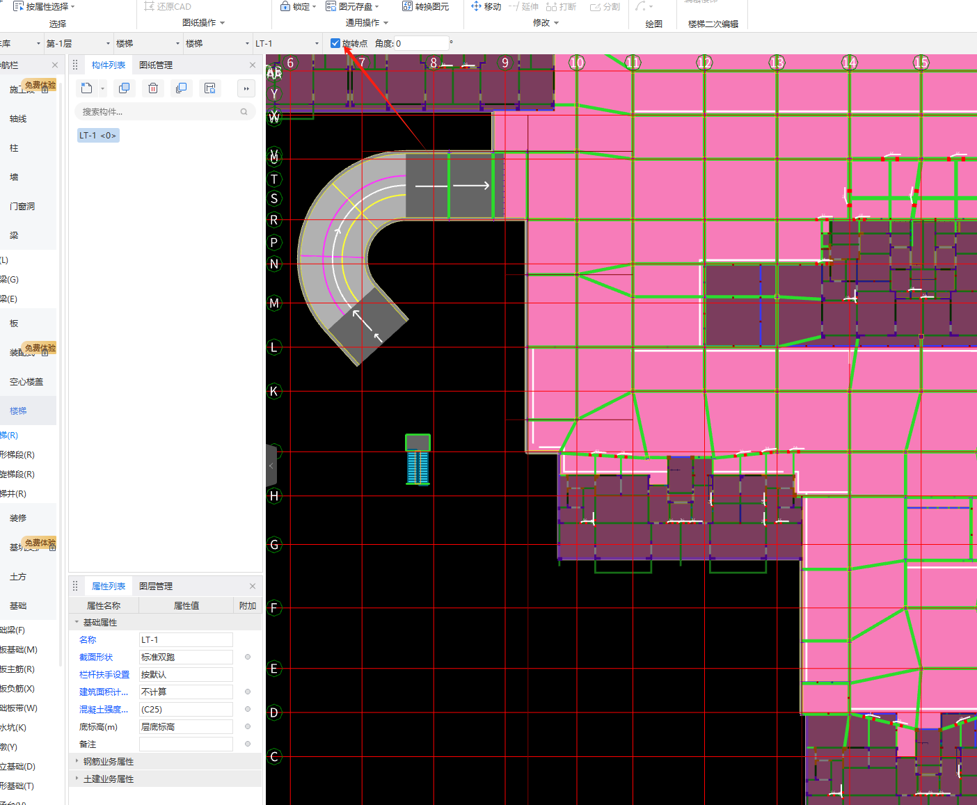Click the canvas side panel collapse handle
This screenshot has height=805, width=977.
click(271, 465)
